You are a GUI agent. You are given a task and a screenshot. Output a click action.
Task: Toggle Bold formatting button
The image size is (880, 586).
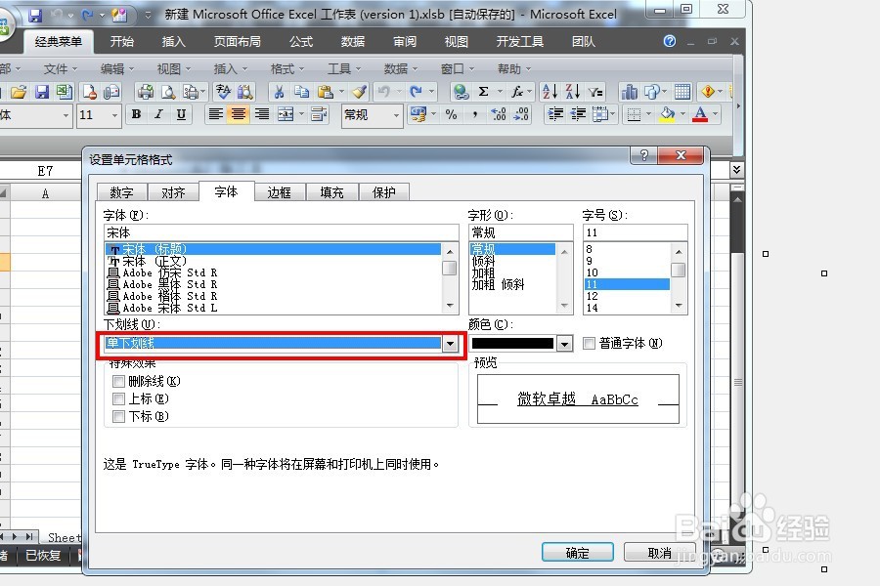(x=136, y=114)
